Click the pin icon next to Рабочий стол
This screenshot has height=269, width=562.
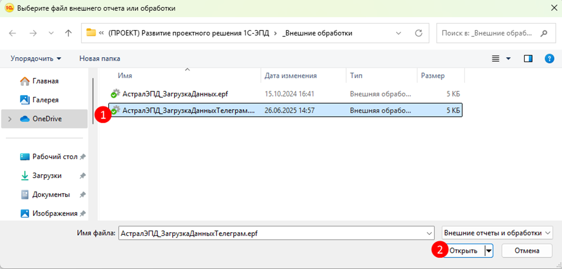tap(83, 157)
